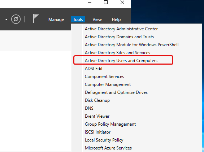The width and height of the screenshot is (204, 152).
Task: Select iSCSI Initiator
Action: point(98,132)
